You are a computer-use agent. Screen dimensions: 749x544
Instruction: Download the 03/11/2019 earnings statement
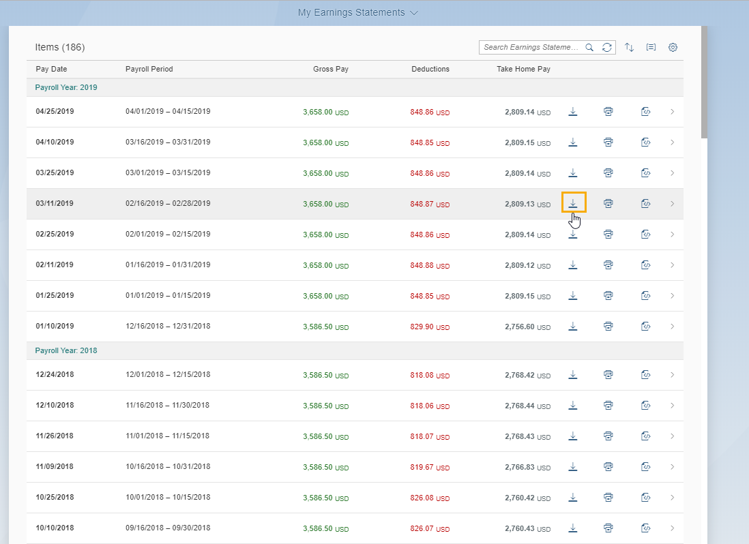pos(573,203)
